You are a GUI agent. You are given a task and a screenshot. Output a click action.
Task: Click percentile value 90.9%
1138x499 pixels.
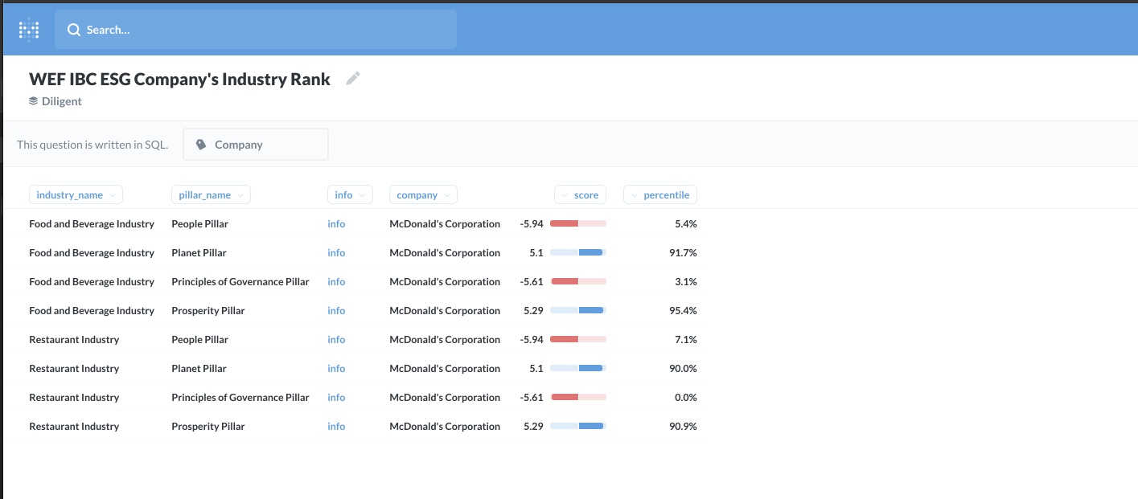[x=683, y=427]
